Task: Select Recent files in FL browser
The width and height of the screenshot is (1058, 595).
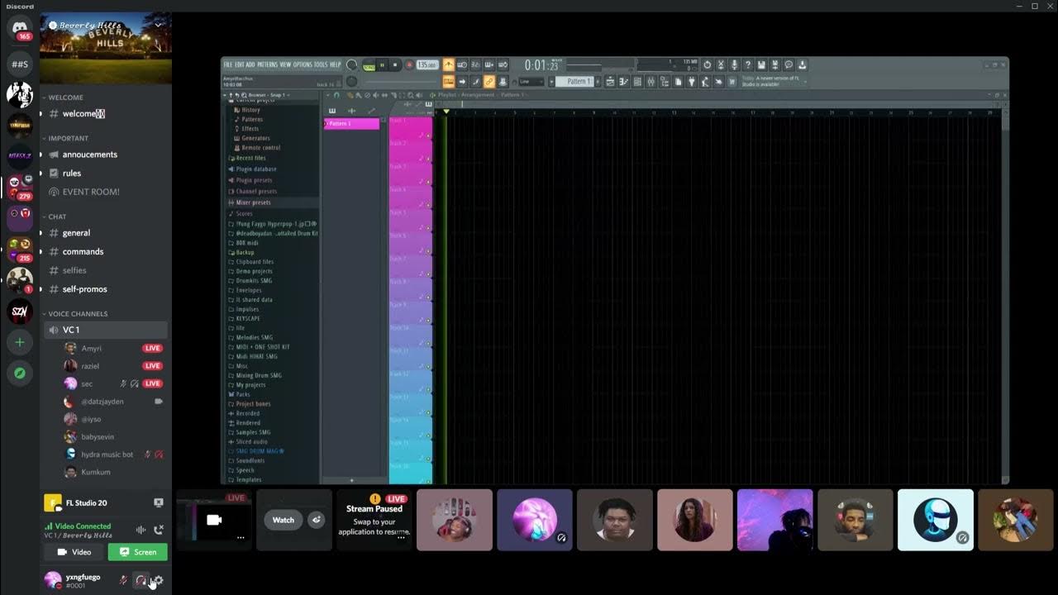Action: [x=250, y=158]
